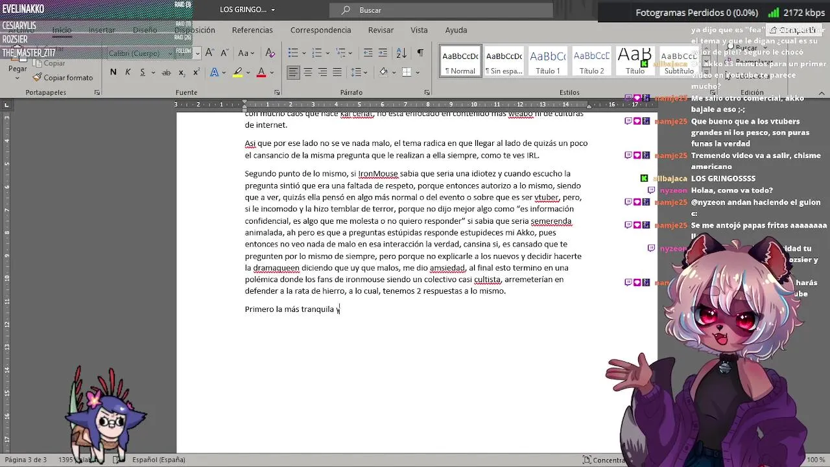The image size is (830, 467).
Task: Increase font size with grow font icon
Action: point(209,53)
